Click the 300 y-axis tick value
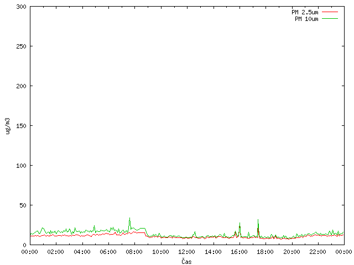 click(x=21, y=7)
